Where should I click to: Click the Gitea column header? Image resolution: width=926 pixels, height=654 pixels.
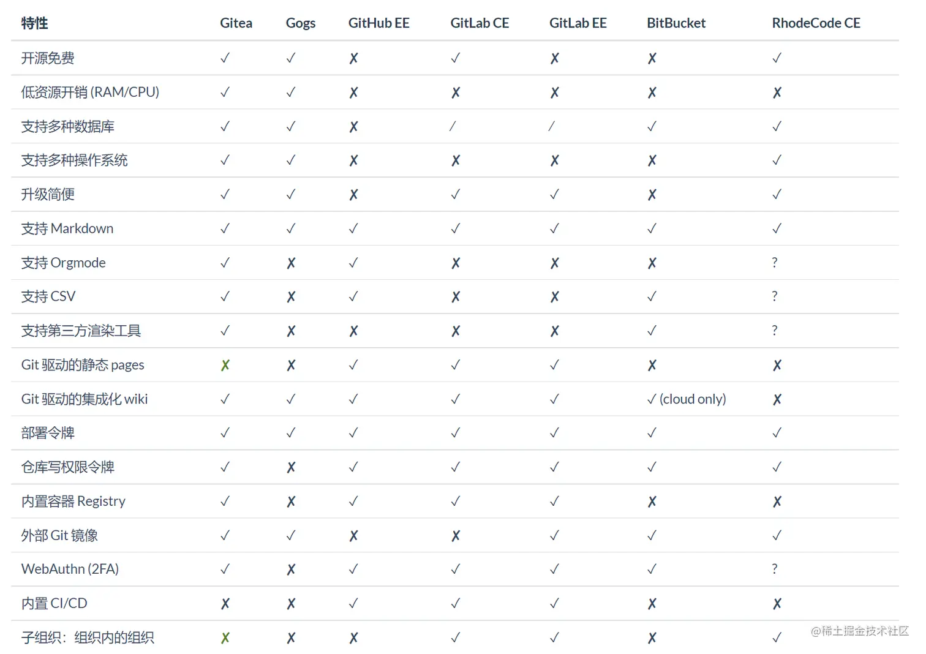pyautogui.click(x=236, y=23)
